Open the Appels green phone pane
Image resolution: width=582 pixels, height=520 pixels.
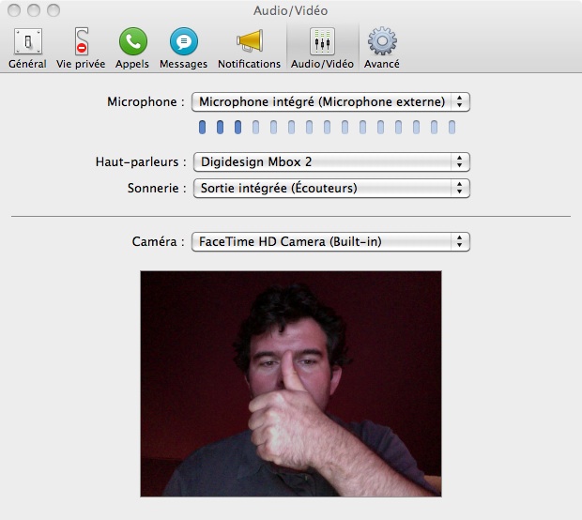[x=132, y=47]
